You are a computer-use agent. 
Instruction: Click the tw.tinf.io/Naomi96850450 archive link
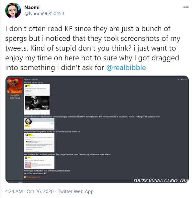[x=36, y=173]
